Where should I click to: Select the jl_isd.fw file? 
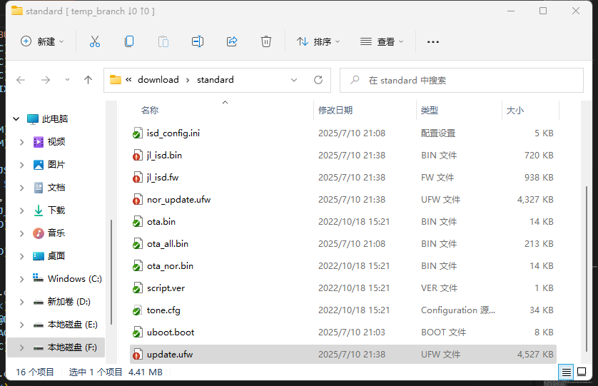pyautogui.click(x=343, y=178)
